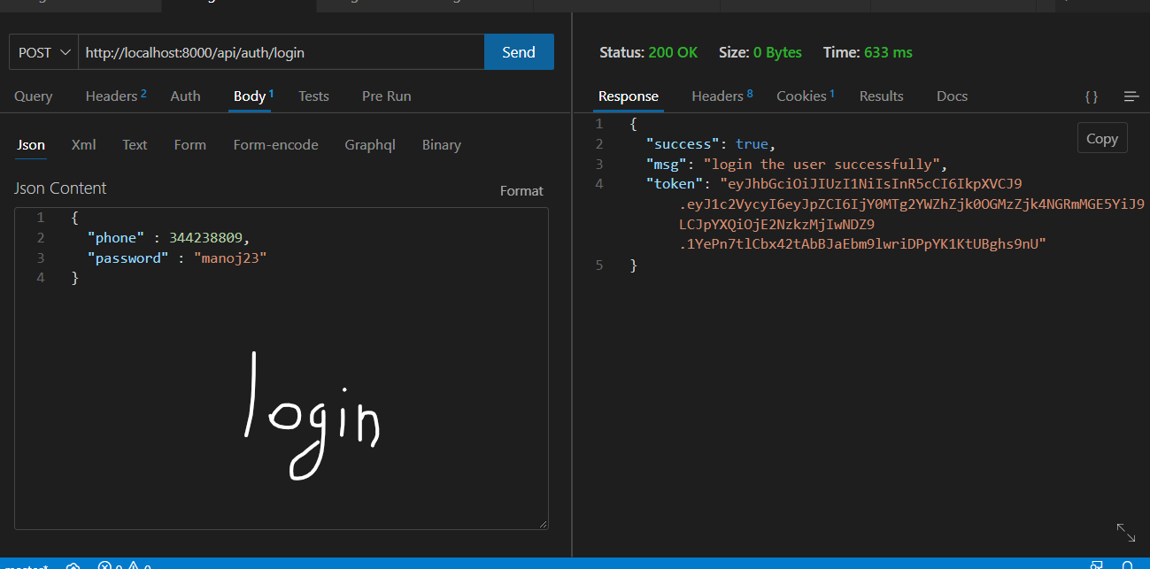Open the Auth tab

point(185,96)
